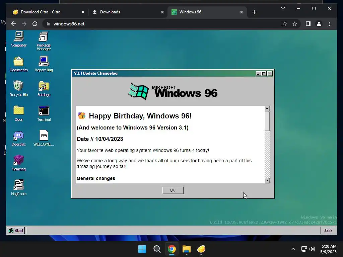The image size is (343, 257).
Task: Click the General changes heading
Action: 96,178
